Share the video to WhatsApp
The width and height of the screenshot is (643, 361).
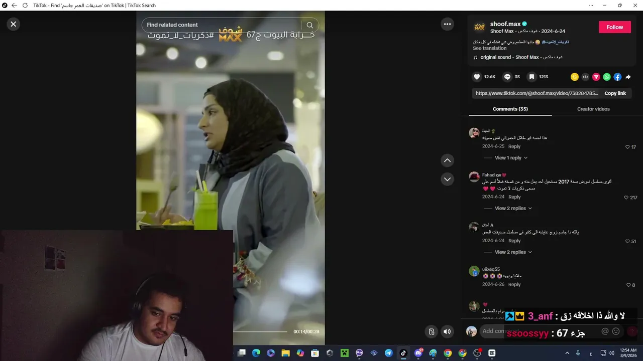(x=607, y=77)
